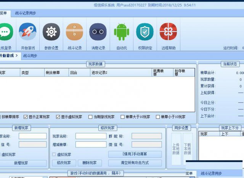Enable 粮草小于10玩家 checkbox
The image size is (244, 178).
click(x=158, y=117)
